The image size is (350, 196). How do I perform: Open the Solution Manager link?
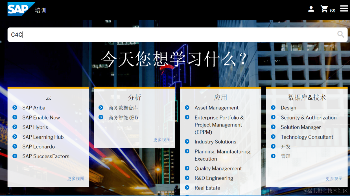click(301, 127)
